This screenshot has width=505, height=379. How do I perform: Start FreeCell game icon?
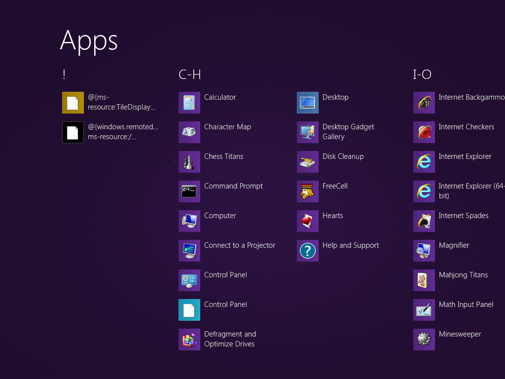pyautogui.click(x=308, y=191)
